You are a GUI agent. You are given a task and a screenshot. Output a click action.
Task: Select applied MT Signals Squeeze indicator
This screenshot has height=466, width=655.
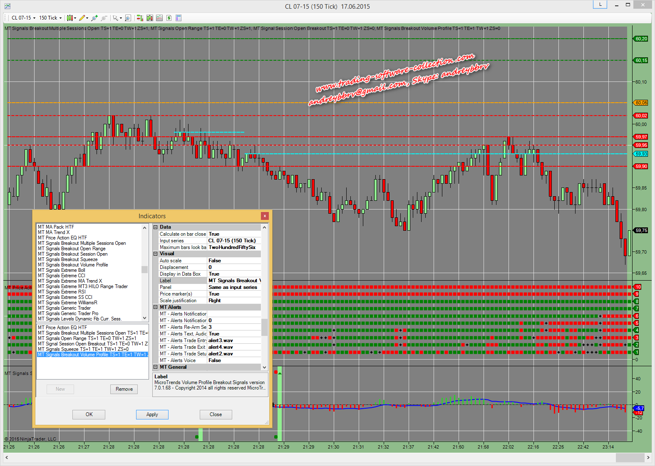click(83, 349)
